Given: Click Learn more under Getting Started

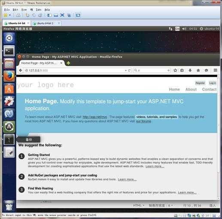Looking at the screenshot, I should (155, 166).
